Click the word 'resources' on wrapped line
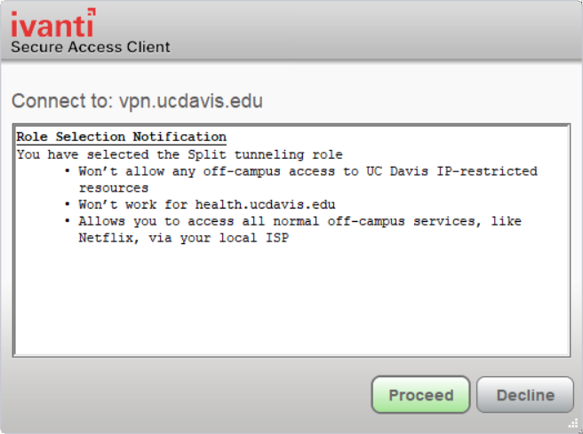 pyautogui.click(x=114, y=188)
